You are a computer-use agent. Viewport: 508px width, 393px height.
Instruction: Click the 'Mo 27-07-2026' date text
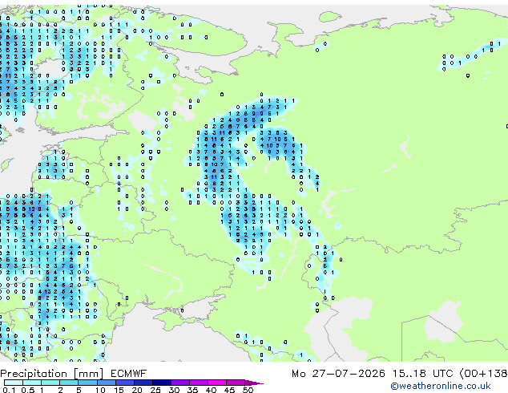point(338,374)
